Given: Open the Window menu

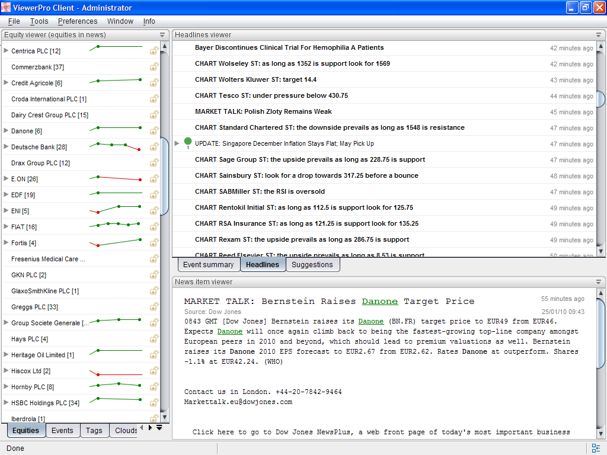Looking at the screenshot, I should coord(120,21).
